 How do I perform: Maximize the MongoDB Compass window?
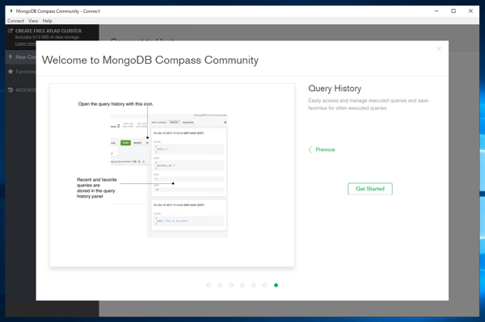[453, 10]
